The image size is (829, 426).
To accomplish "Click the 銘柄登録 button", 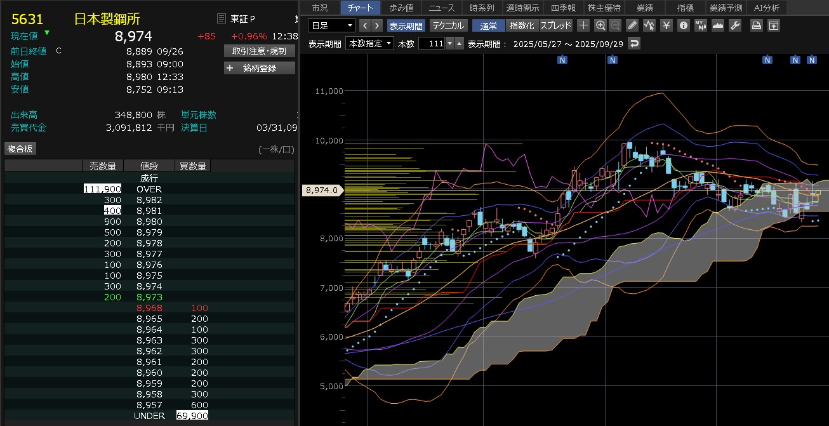I will tap(260, 68).
